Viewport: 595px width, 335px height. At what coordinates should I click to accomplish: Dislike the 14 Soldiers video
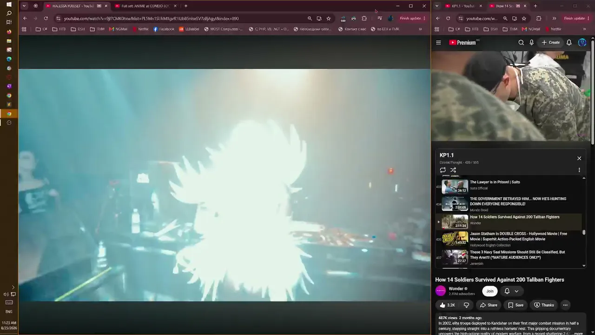pyautogui.click(x=466, y=305)
